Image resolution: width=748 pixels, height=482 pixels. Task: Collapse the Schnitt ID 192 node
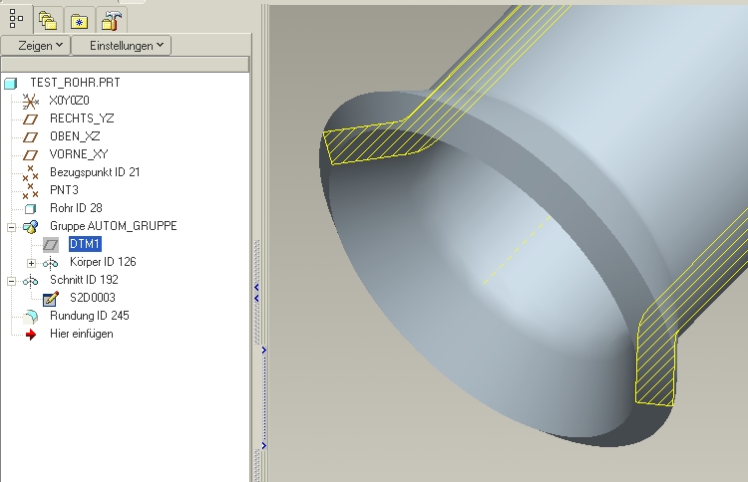click(11, 281)
